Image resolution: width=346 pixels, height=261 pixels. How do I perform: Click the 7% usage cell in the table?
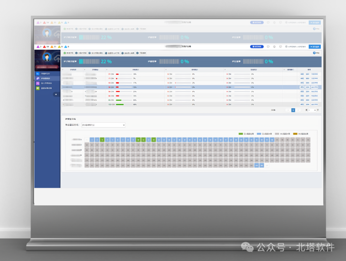point(135,79)
